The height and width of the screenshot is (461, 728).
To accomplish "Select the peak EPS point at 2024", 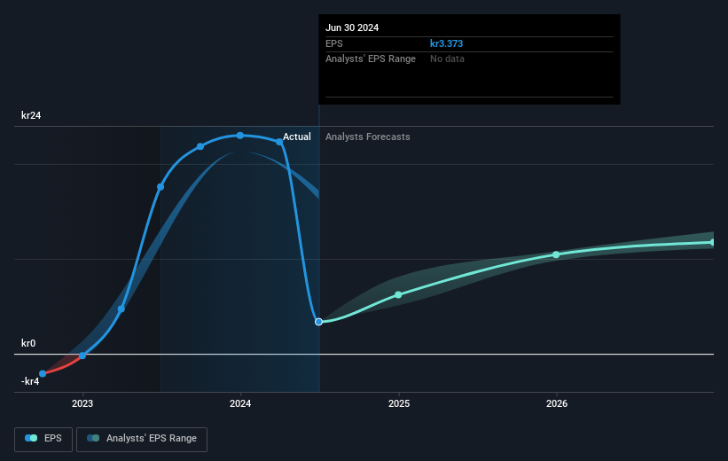I will point(240,136).
